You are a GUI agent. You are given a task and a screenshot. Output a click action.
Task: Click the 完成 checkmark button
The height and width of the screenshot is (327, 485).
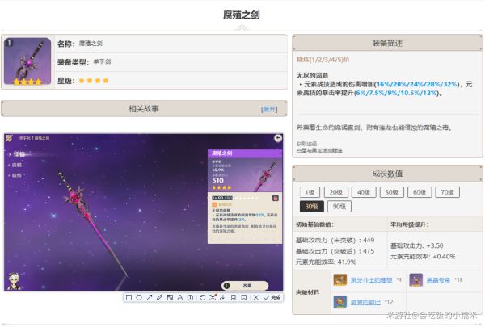click(272, 298)
